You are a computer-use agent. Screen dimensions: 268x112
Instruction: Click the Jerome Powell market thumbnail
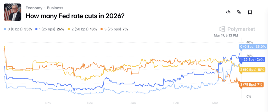13,12
